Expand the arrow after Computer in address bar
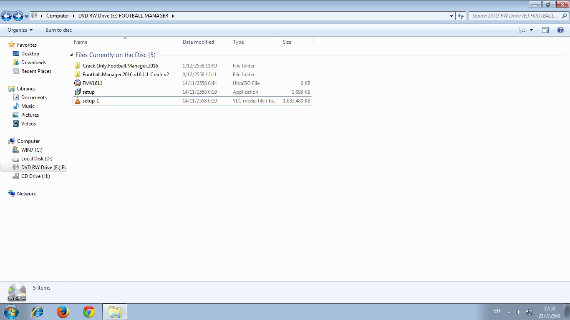 click(74, 16)
